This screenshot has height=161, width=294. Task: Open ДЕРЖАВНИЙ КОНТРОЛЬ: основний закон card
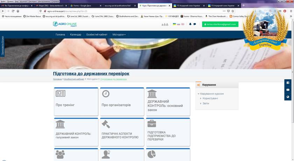(168, 102)
